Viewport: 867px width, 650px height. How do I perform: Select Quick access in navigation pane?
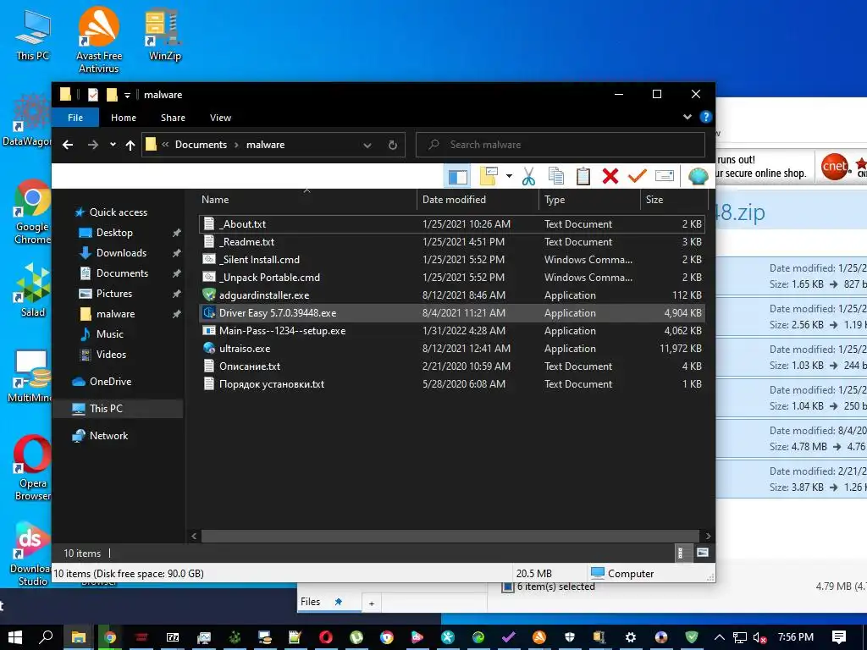pos(118,212)
